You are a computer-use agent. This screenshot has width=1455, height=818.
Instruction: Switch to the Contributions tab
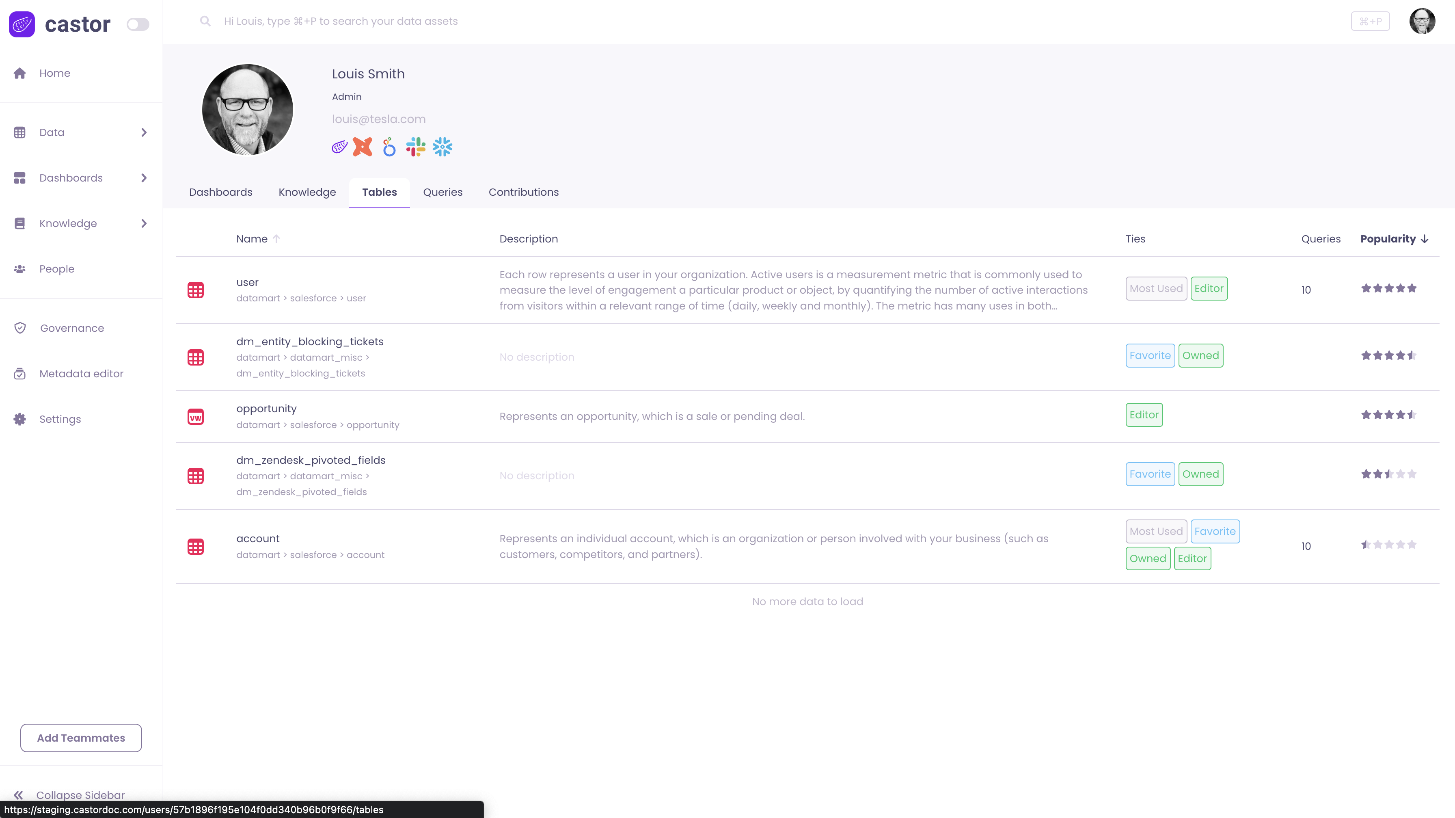click(x=523, y=192)
